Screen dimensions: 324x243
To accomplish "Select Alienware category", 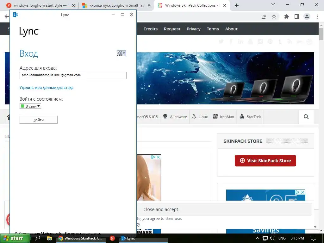I will [175, 117].
